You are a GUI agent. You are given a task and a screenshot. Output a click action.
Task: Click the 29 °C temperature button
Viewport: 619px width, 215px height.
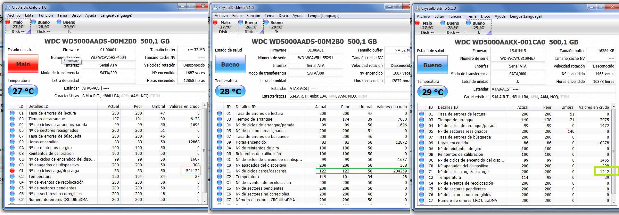click(x=432, y=92)
